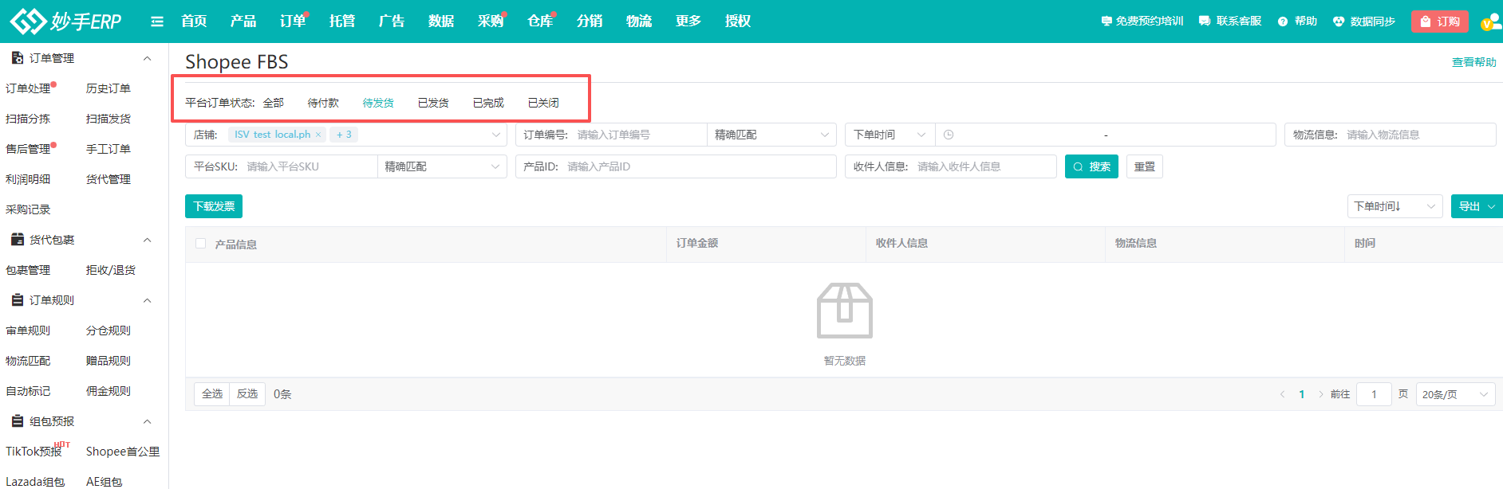Click the 重置 reset button
This screenshot has width=1503, height=489.
(1145, 166)
